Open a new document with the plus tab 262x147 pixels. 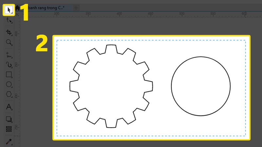76,8
